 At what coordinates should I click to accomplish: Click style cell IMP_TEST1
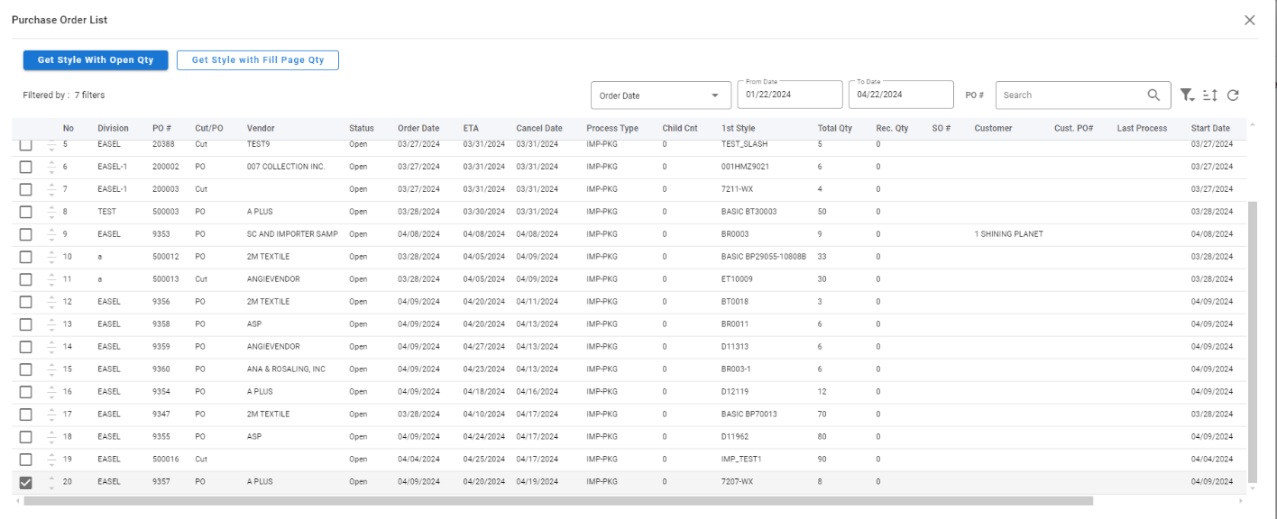741,460
